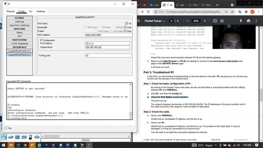Select the Routers device category icon
263x148 pixels.
pyautogui.click(x=4, y=137)
